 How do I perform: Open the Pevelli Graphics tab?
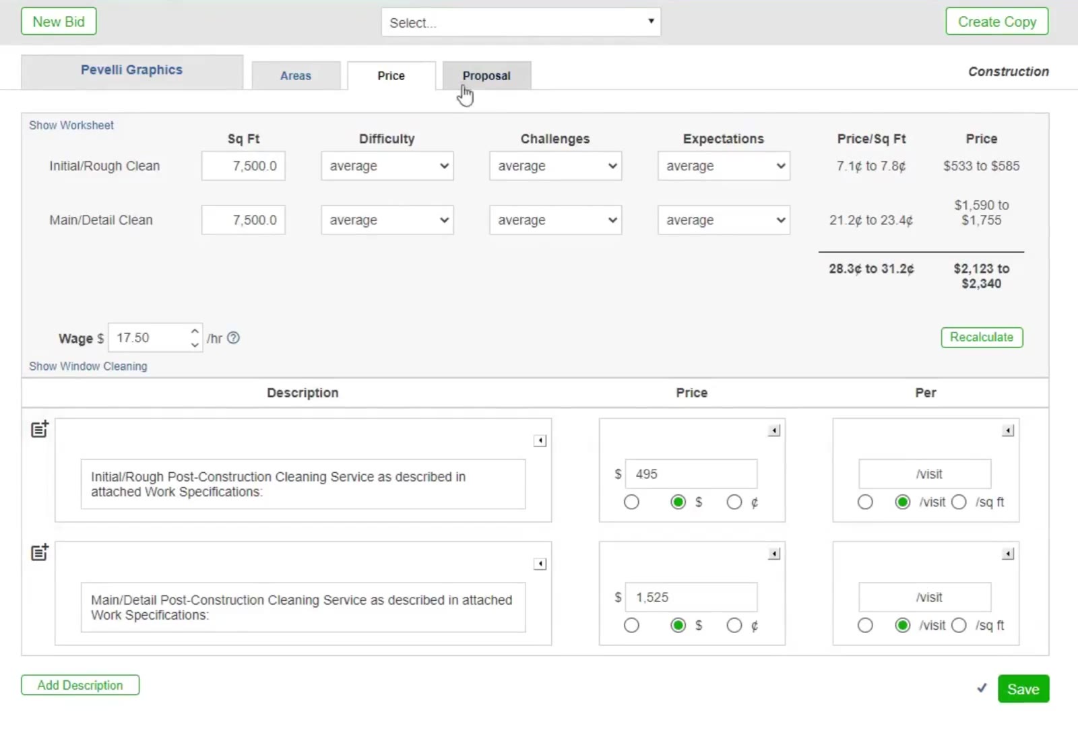click(x=132, y=71)
